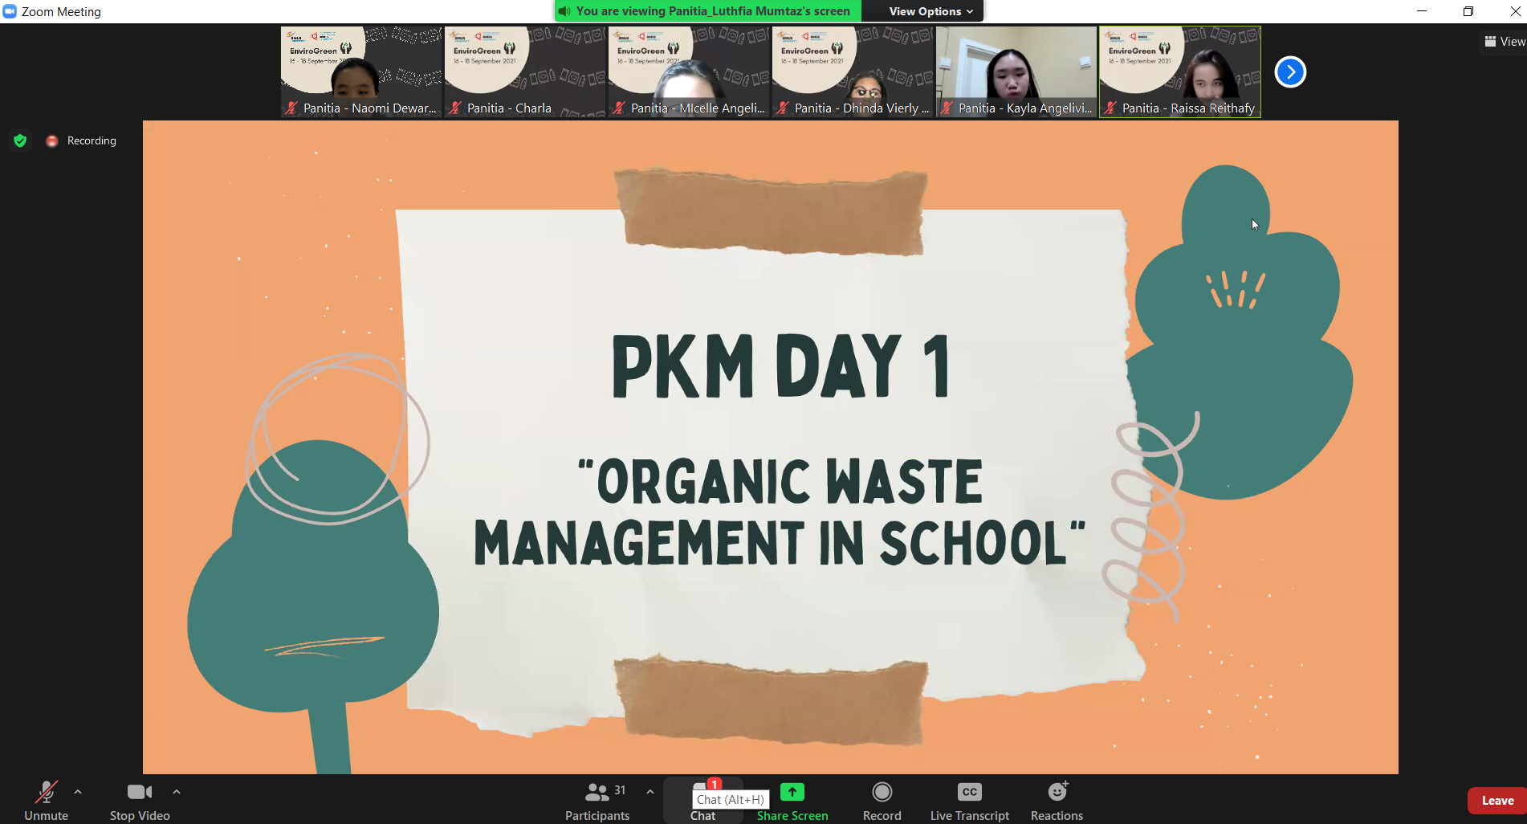
Task: Unmute your microphone
Action: (x=46, y=800)
